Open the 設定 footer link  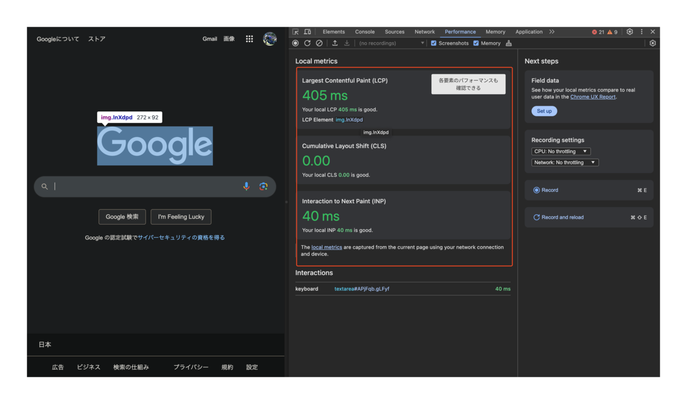[x=252, y=367]
